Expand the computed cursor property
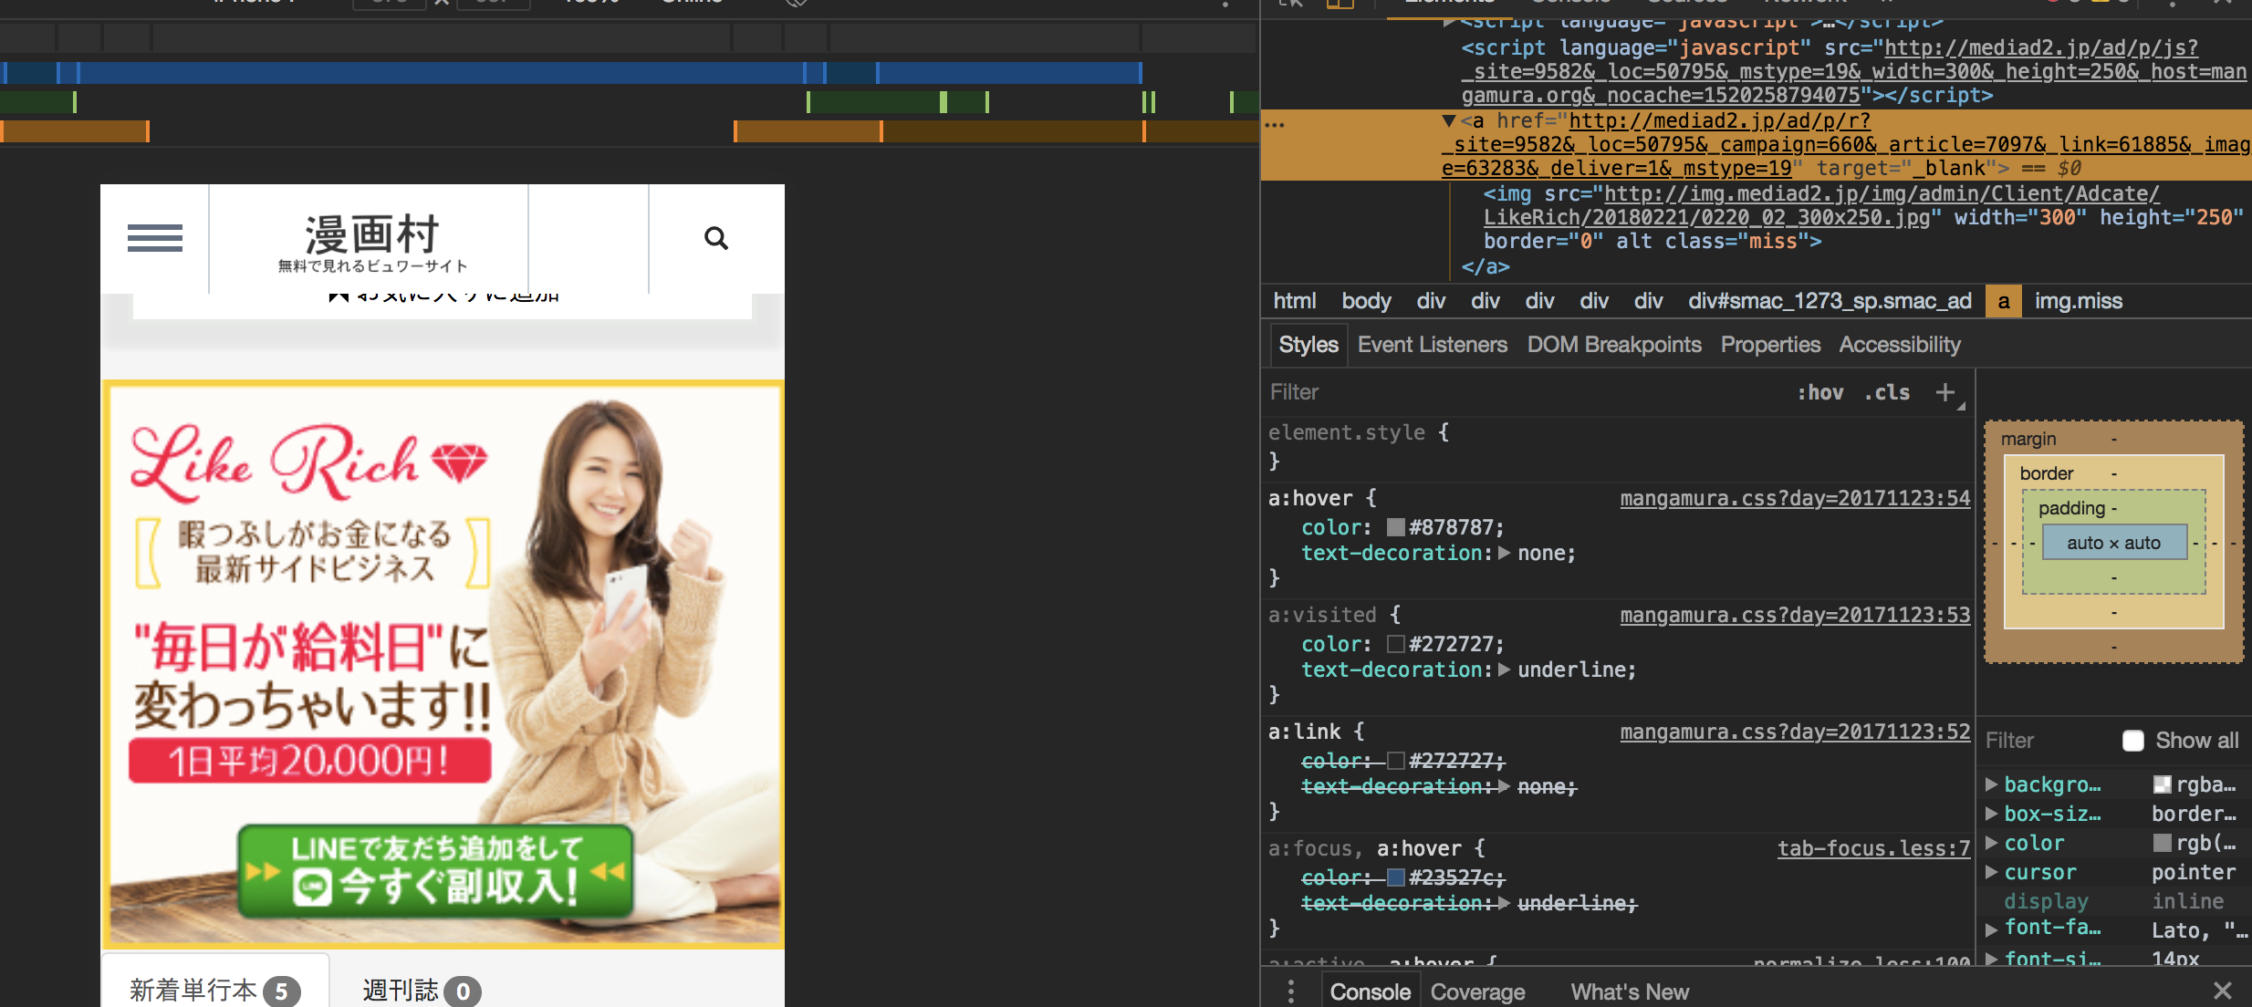The height and width of the screenshot is (1007, 2252). click(x=1992, y=872)
